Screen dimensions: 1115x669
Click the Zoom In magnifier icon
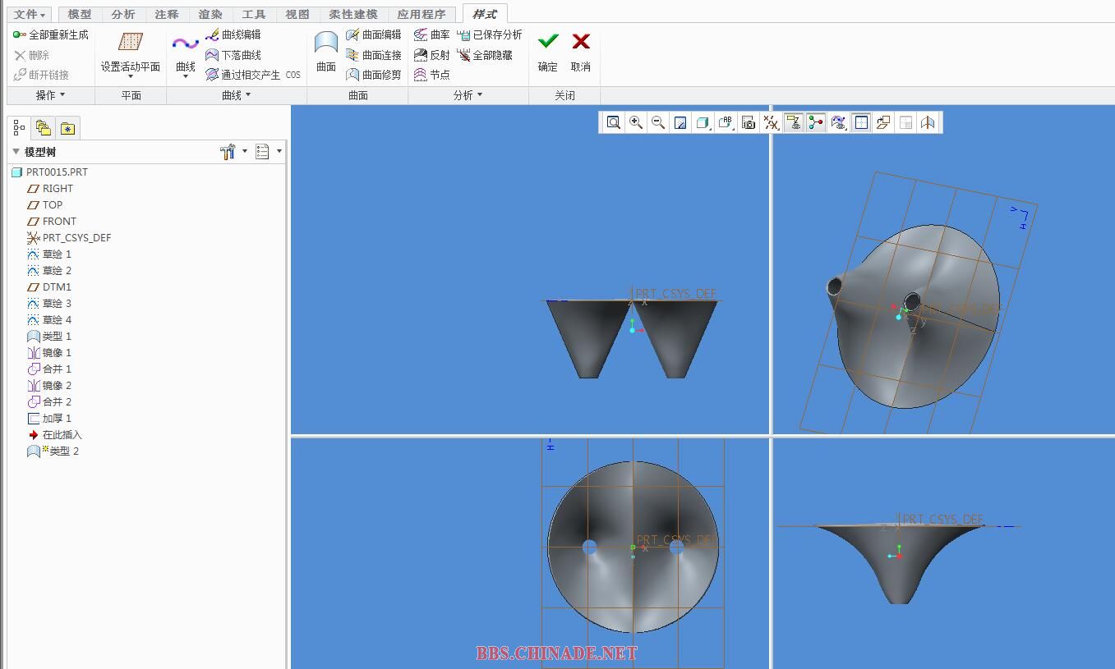(x=636, y=122)
